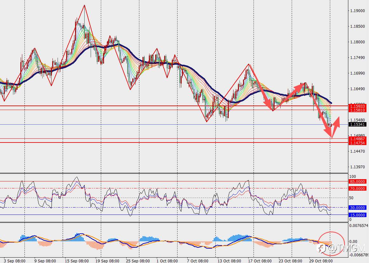Select the 1.15810 red price label

point(358,110)
